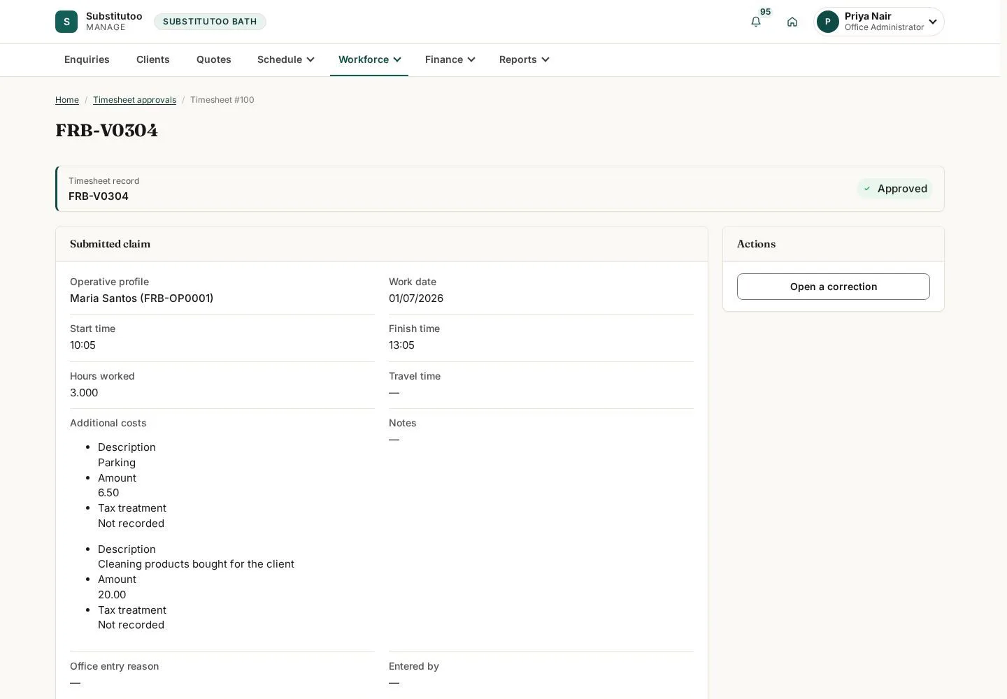Viewport: 1007px width, 699px height.
Task: Click the Substitutoo Bath branch tag
Action: pos(210,22)
